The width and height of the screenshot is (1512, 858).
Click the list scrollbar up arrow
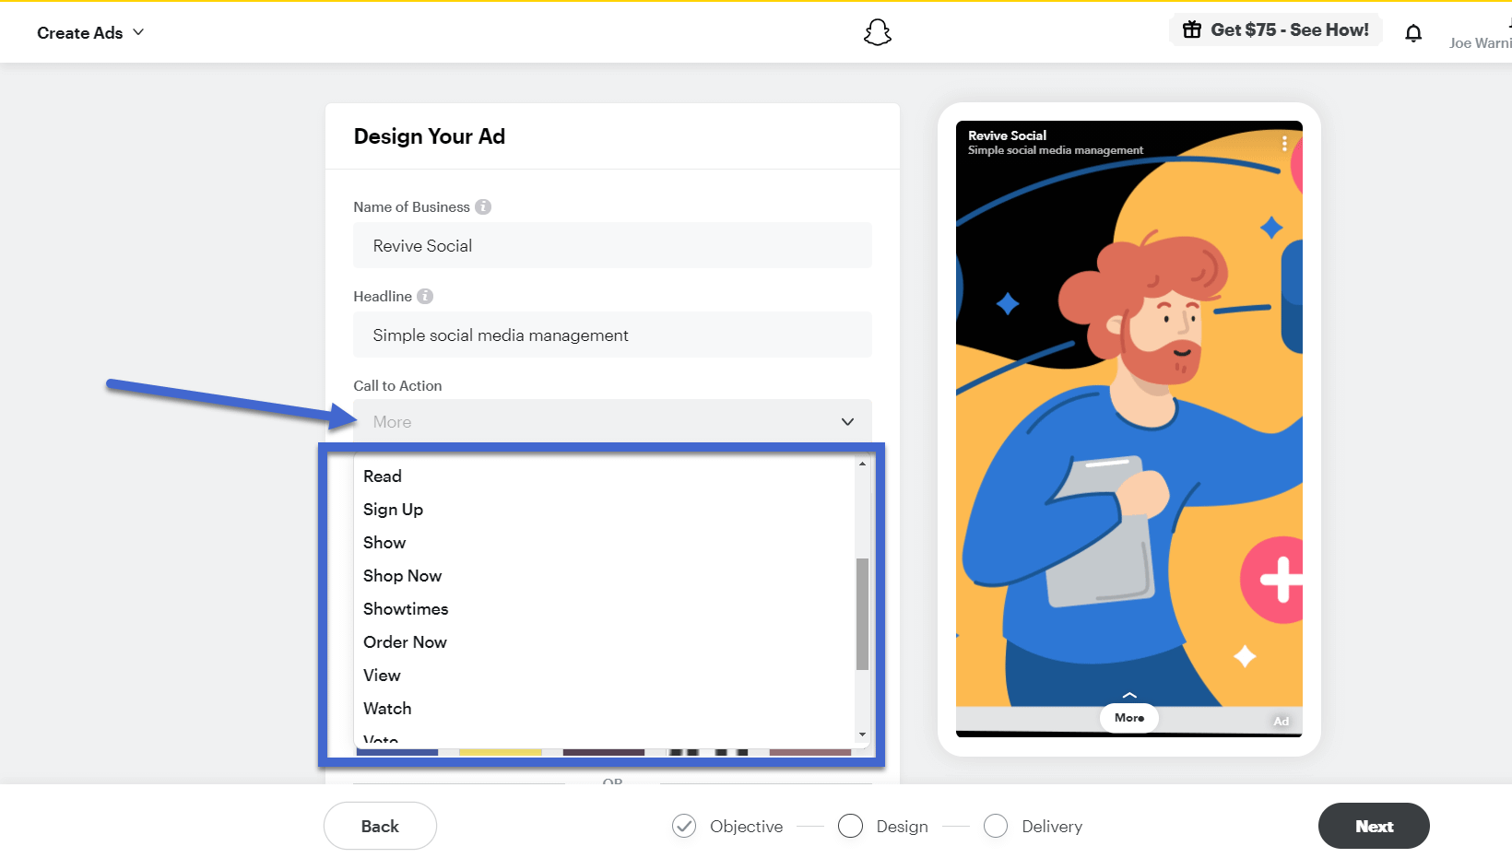pyautogui.click(x=862, y=464)
